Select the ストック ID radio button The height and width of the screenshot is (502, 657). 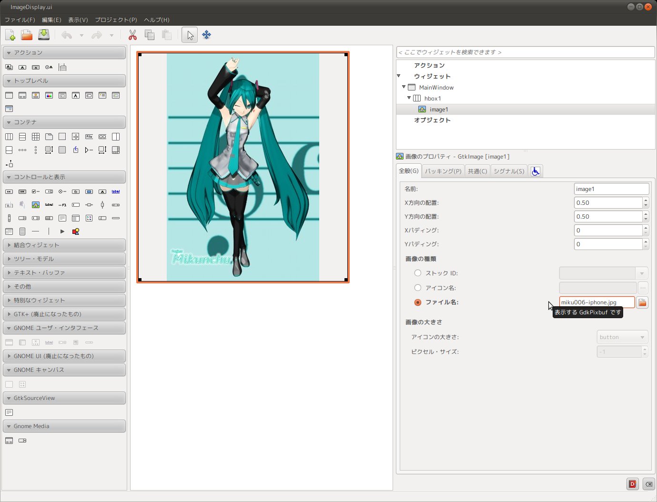[418, 273]
